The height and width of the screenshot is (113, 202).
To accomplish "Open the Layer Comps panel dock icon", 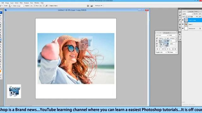I will point(180,40).
